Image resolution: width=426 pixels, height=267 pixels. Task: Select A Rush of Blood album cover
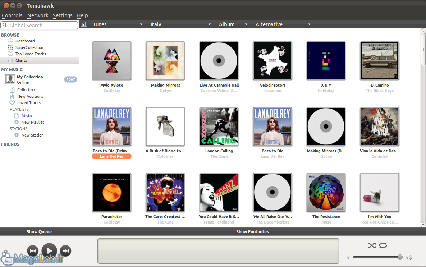165,126
